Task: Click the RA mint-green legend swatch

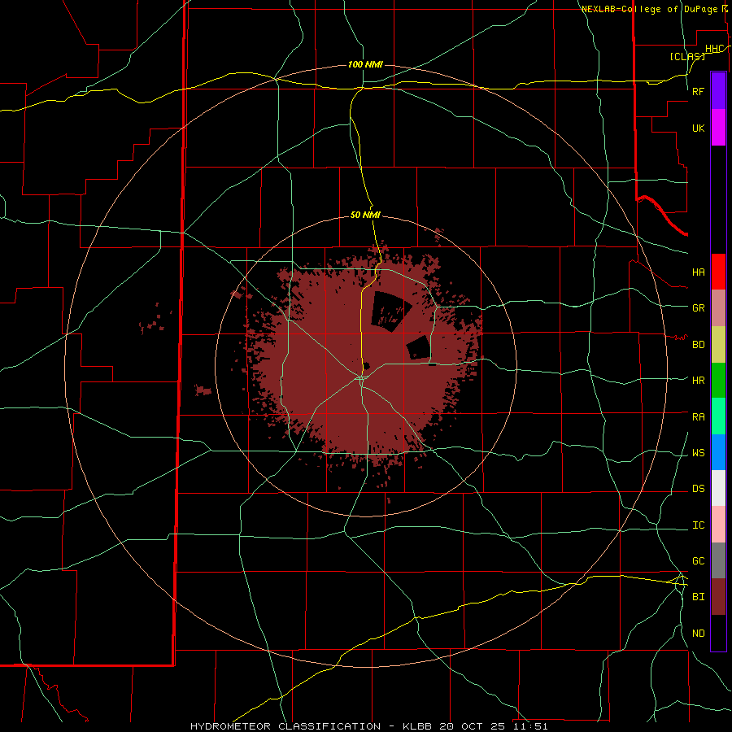Action: click(x=718, y=416)
